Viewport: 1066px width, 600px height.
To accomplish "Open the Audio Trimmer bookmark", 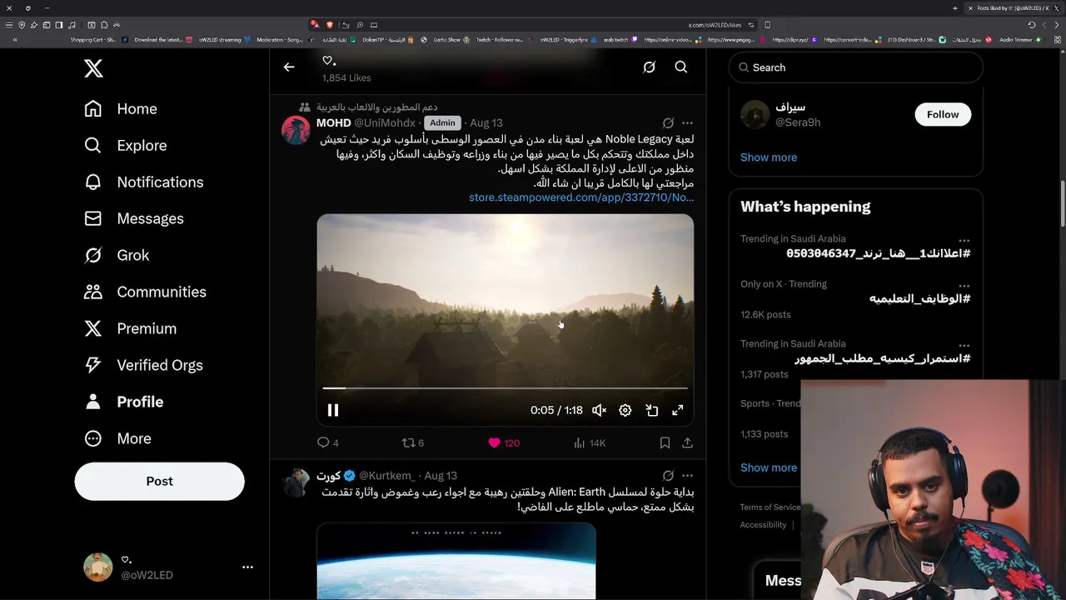I will click(1019, 40).
